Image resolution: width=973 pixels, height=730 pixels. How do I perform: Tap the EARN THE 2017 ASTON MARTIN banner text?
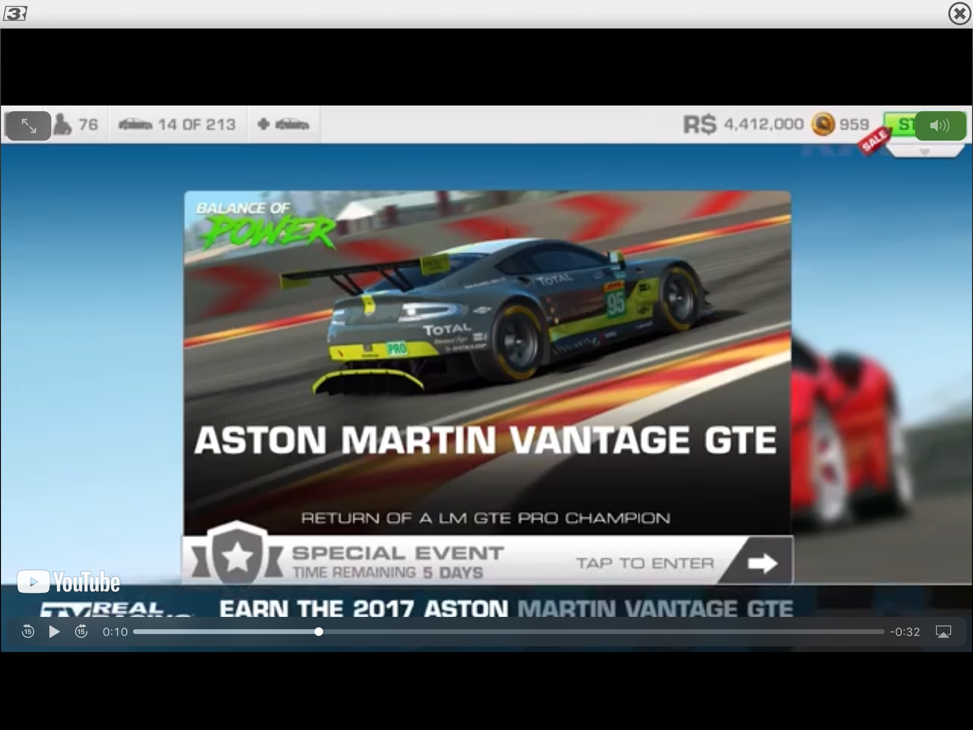coord(506,609)
